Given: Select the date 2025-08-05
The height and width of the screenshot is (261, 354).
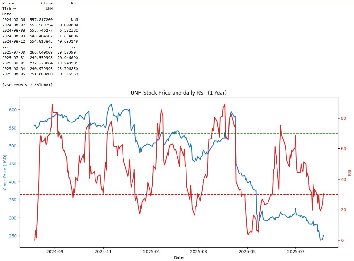Looking at the screenshot, I should pos(14,74).
